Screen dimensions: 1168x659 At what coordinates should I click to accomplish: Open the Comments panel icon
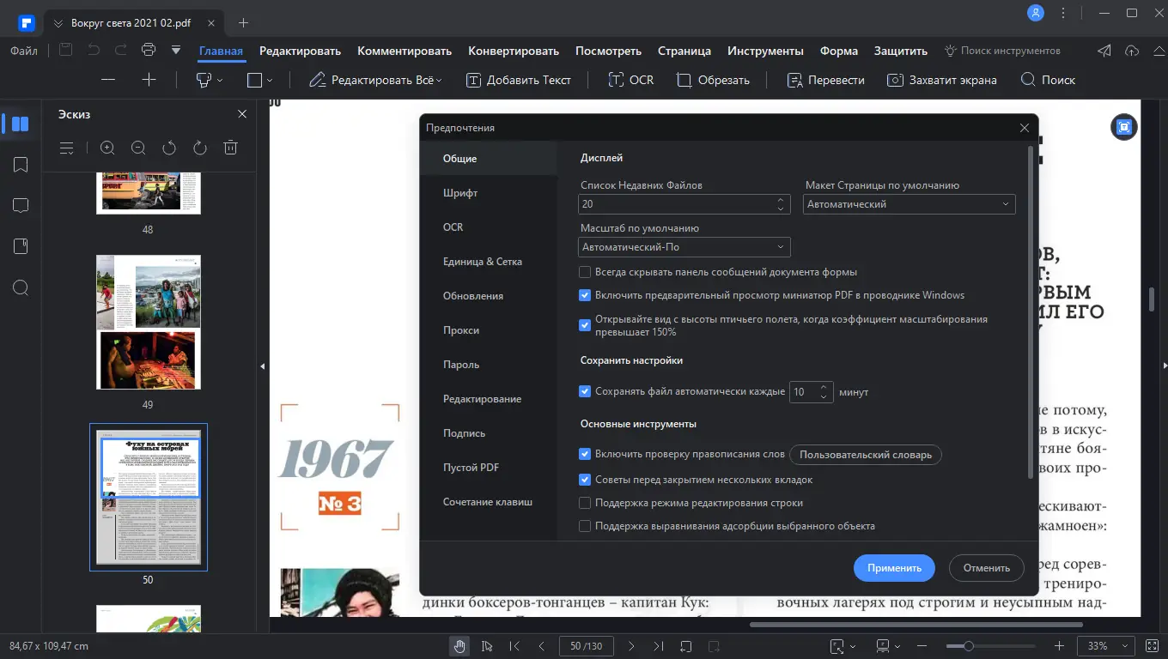point(21,205)
